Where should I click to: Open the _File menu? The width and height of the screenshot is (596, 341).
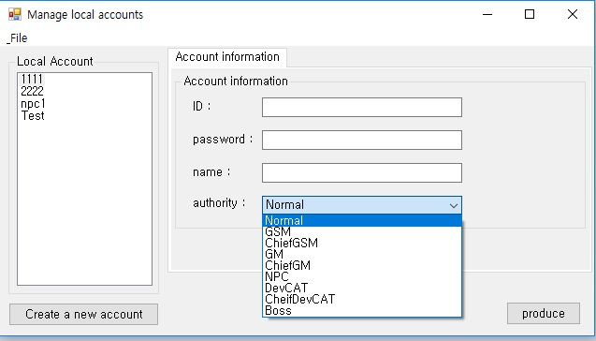18,38
